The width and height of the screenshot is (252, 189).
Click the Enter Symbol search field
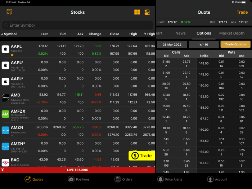pos(78,25)
